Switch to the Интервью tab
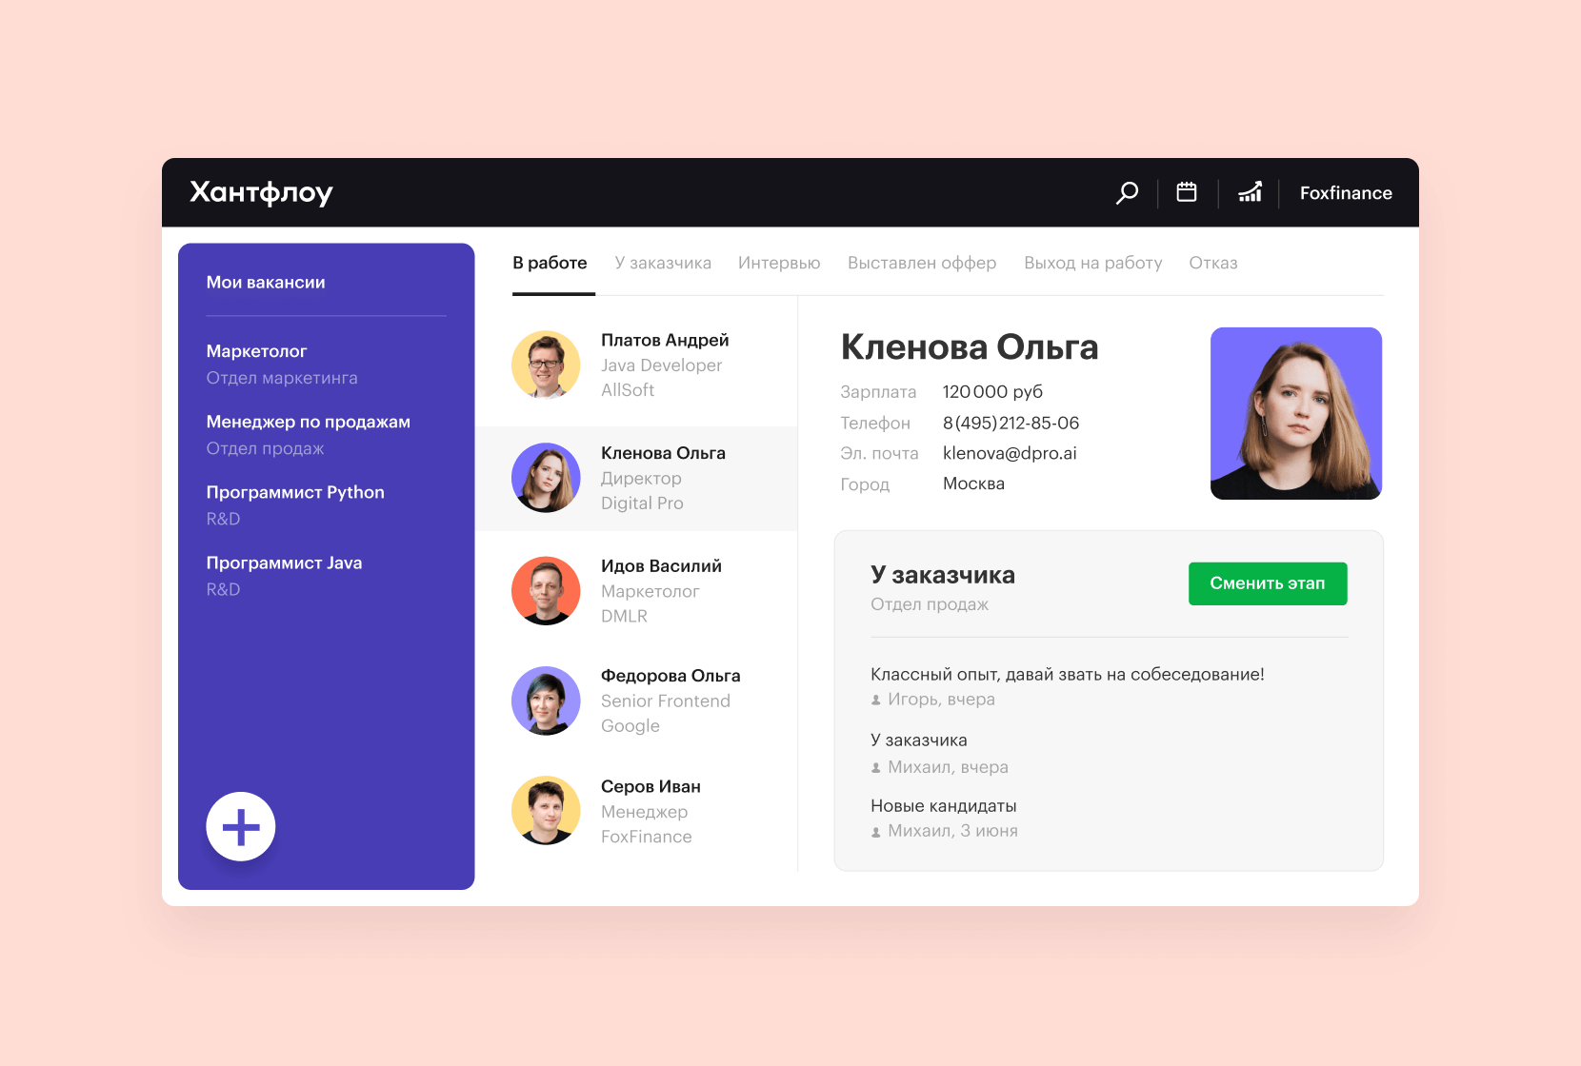This screenshot has height=1066, width=1581. 778,263
